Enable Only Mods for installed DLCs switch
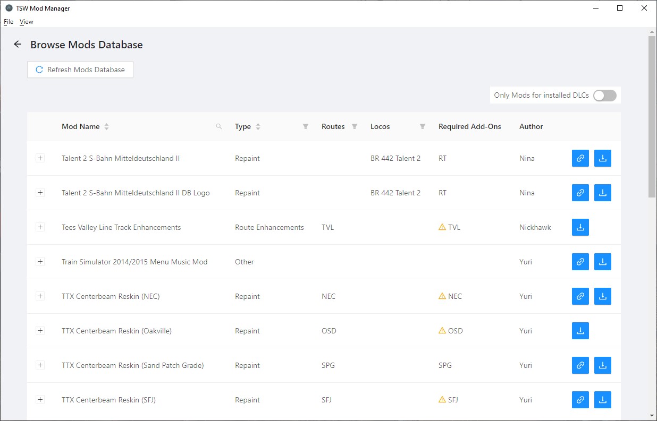This screenshot has width=657, height=421. point(604,96)
